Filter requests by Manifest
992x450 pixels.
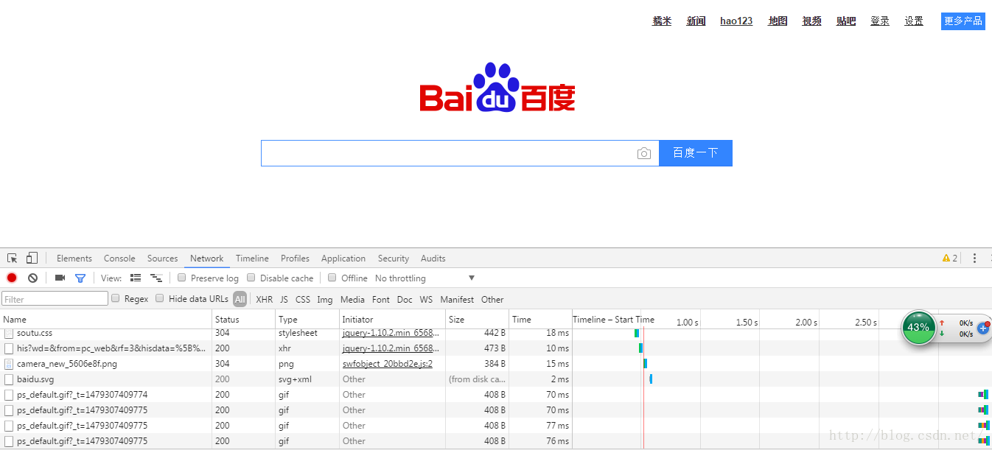click(457, 300)
